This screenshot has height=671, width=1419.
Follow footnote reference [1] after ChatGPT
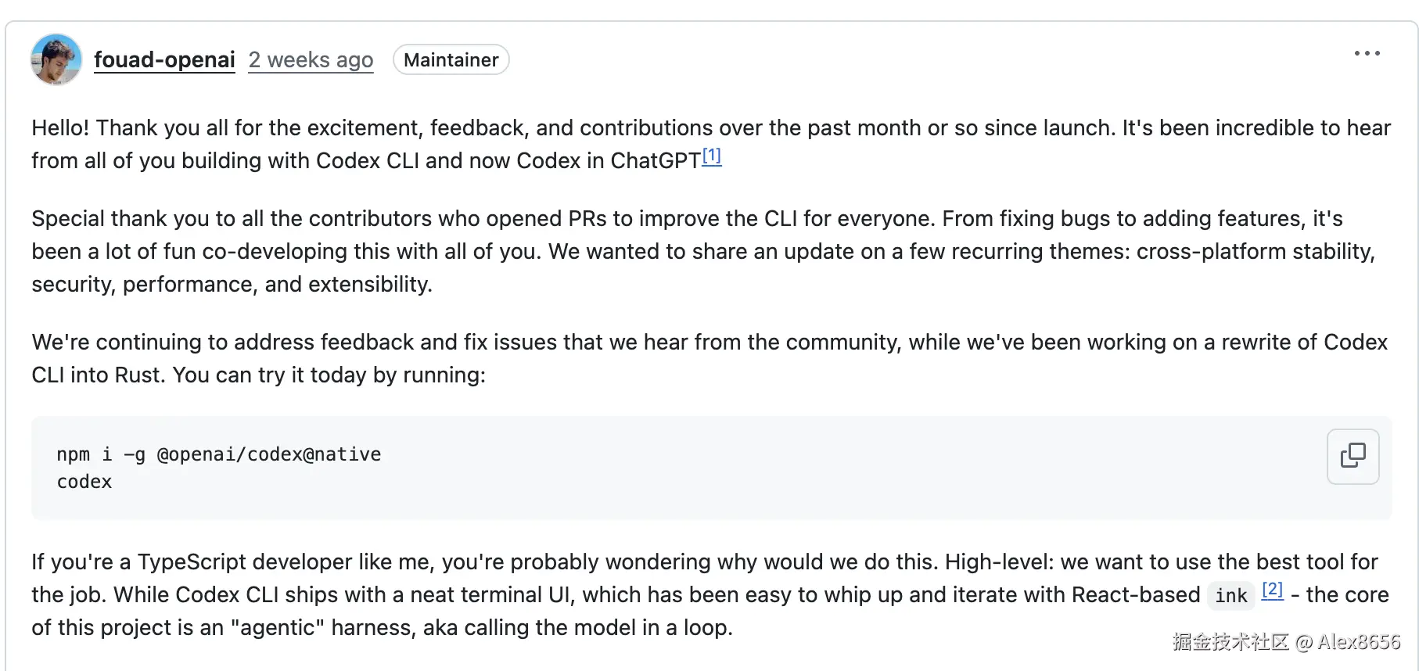(711, 156)
